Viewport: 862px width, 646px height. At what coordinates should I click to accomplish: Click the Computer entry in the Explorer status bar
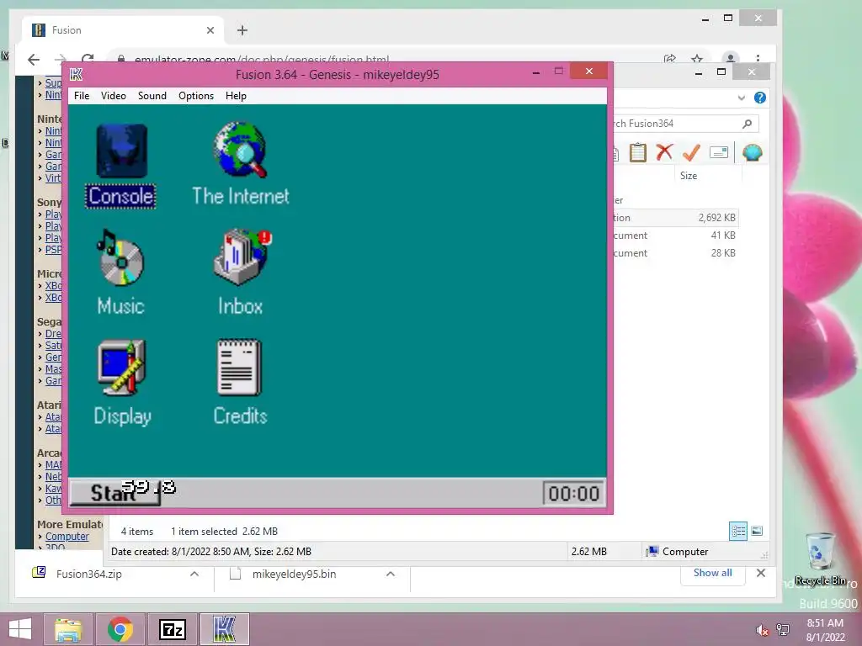coord(678,552)
